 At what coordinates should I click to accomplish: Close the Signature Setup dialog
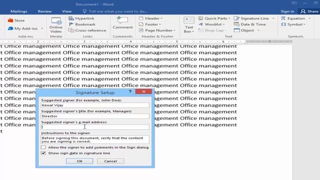point(143,91)
